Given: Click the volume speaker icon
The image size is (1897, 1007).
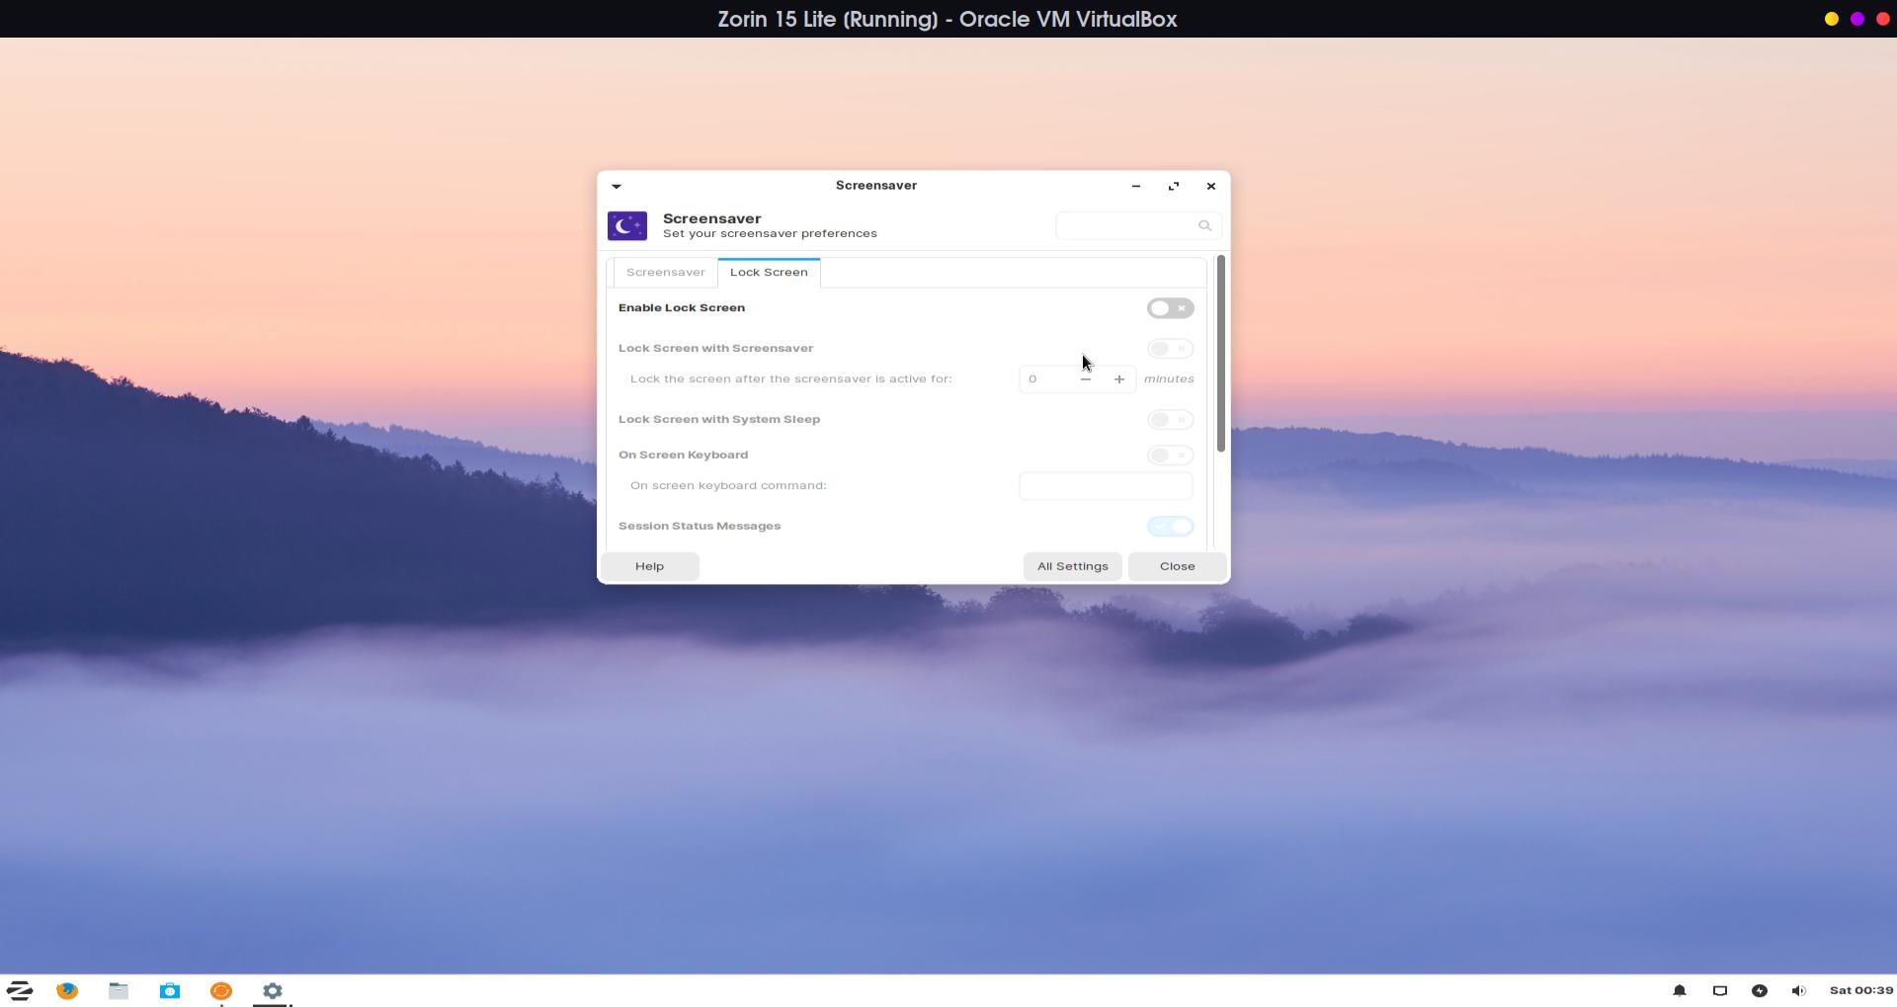Looking at the screenshot, I should click(x=1798, y=990).
